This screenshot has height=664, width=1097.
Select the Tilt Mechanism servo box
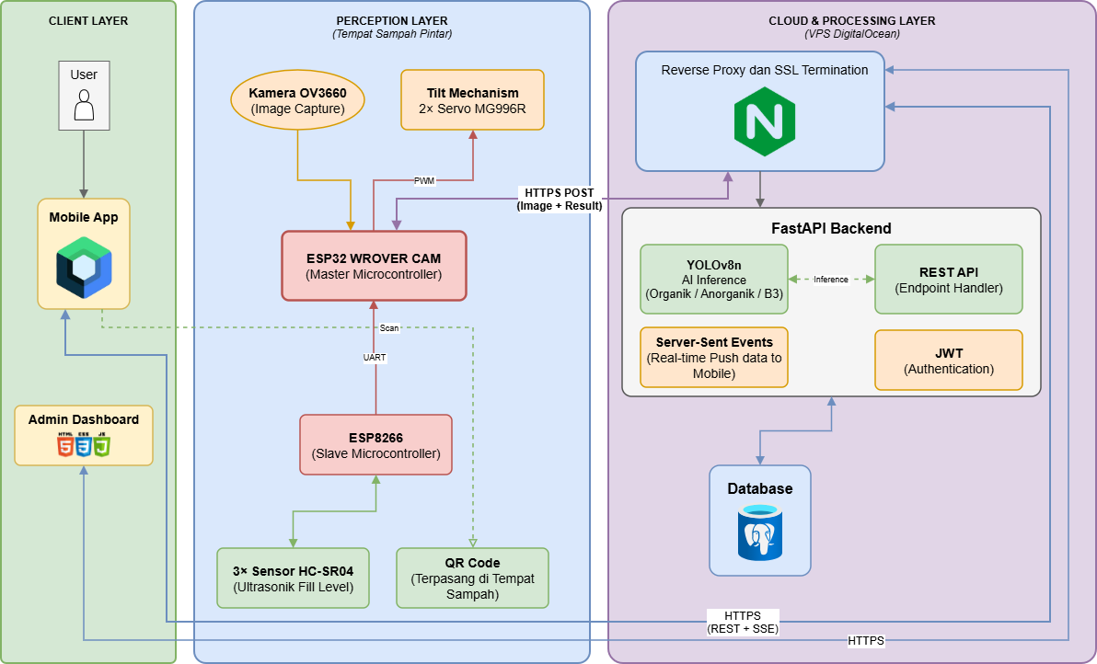click(472, 100)
